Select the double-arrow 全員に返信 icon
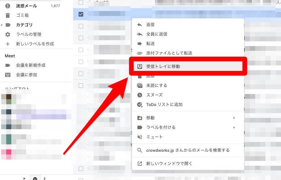This screenshot has height=180, width=281. pos(139,34)
